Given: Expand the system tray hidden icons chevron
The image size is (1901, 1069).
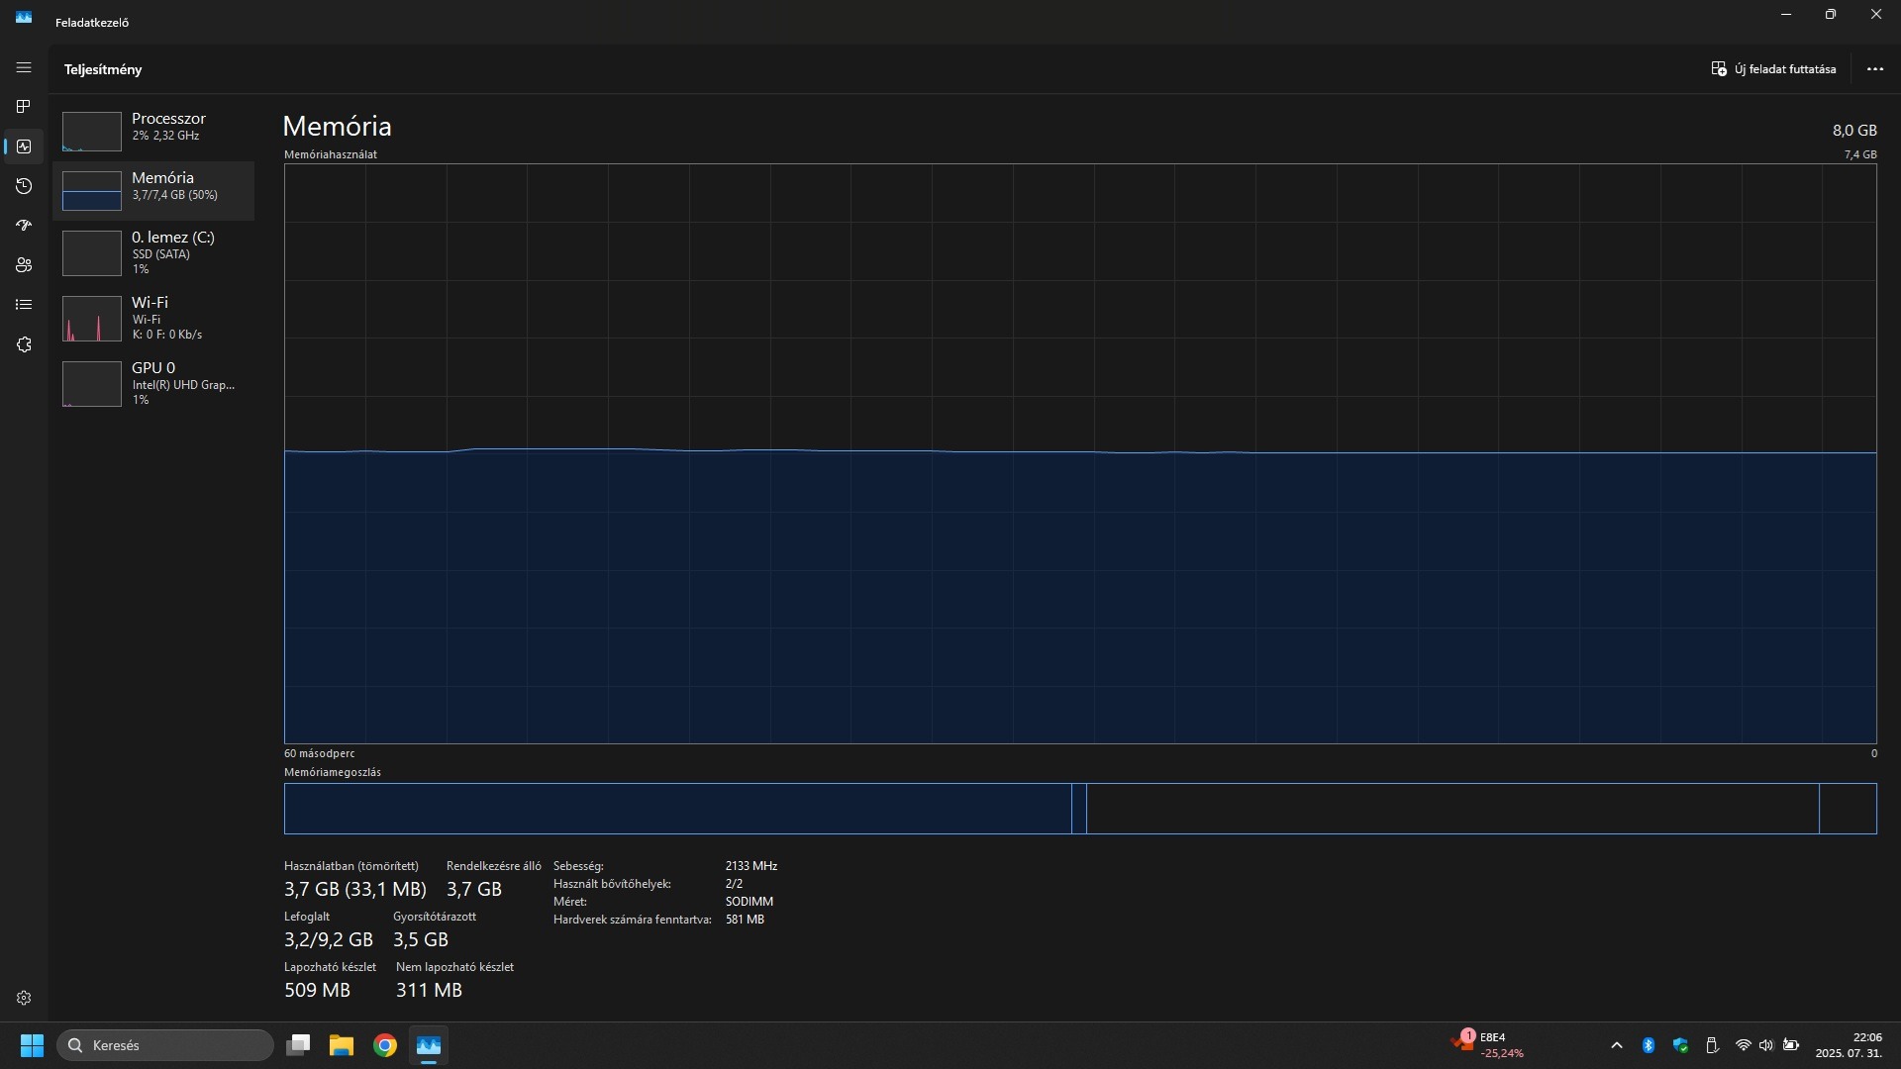Looking at the screenshot, I should 1616,1045.
